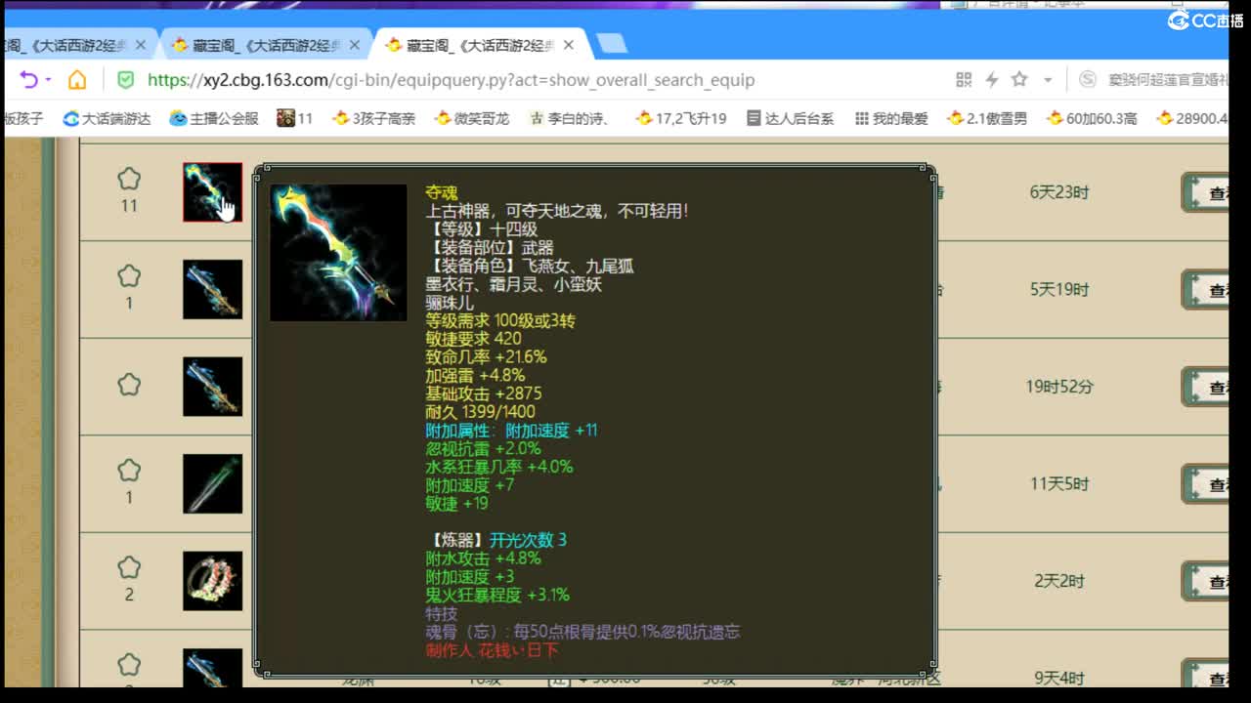
Task: Open the new tab button
Action: point(612,44)
